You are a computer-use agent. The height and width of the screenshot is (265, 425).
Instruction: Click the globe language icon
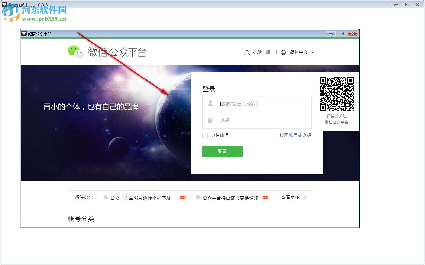283,52
